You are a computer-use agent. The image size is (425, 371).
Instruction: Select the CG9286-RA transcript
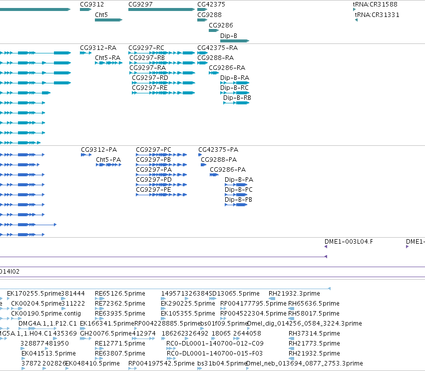(x=214, y=73)
